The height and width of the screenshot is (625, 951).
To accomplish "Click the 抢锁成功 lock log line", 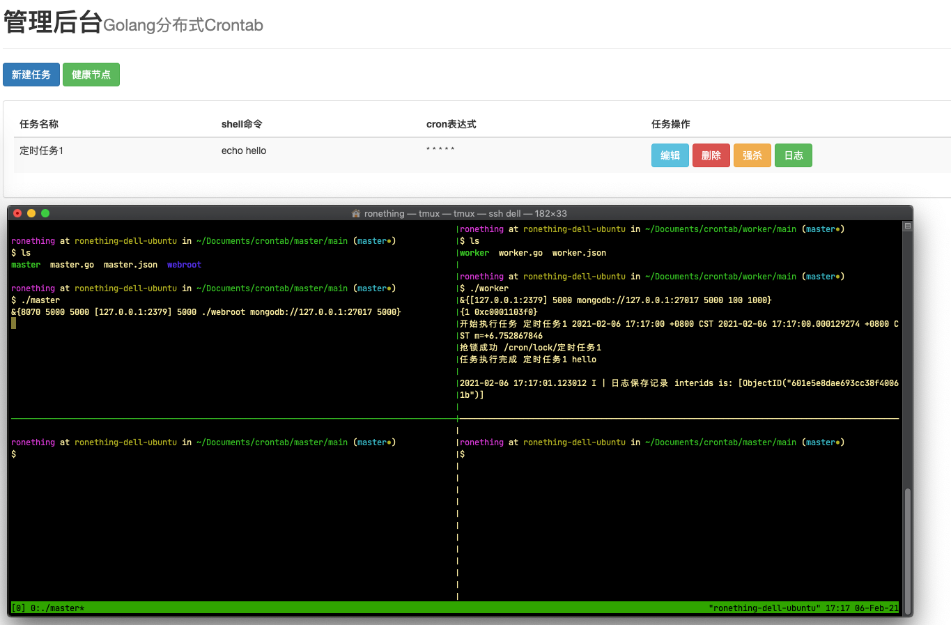I will point(530,348).
